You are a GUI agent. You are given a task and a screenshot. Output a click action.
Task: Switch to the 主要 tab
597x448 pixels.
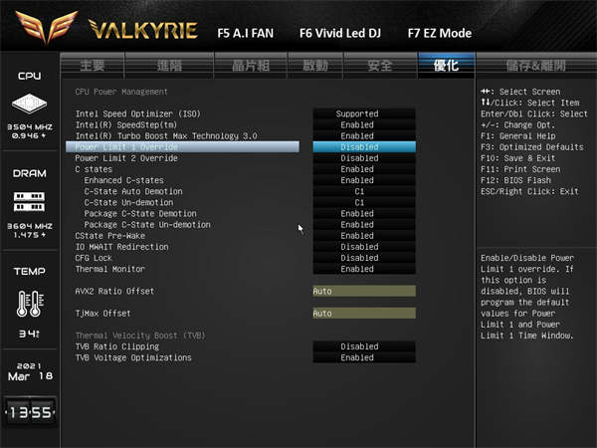click(93, 66)
